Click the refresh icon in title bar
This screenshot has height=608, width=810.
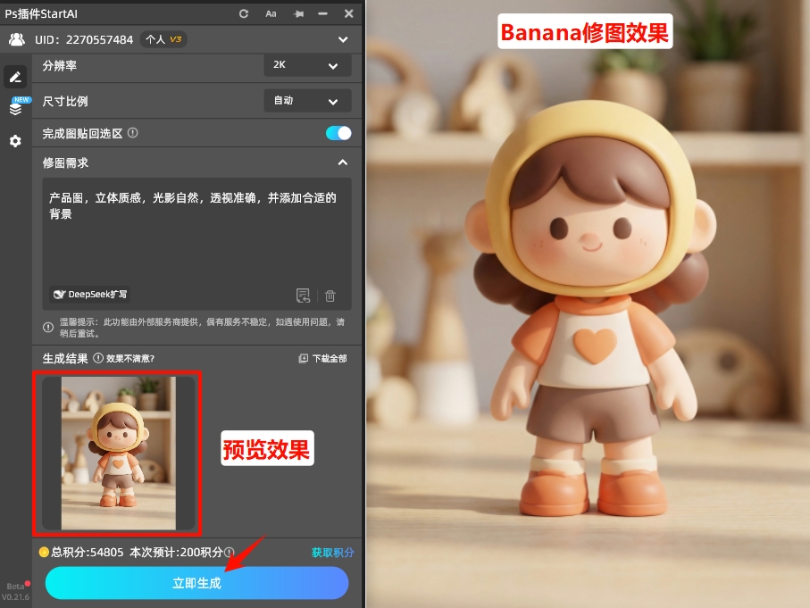pyautogui.click(x=244, y=13)
